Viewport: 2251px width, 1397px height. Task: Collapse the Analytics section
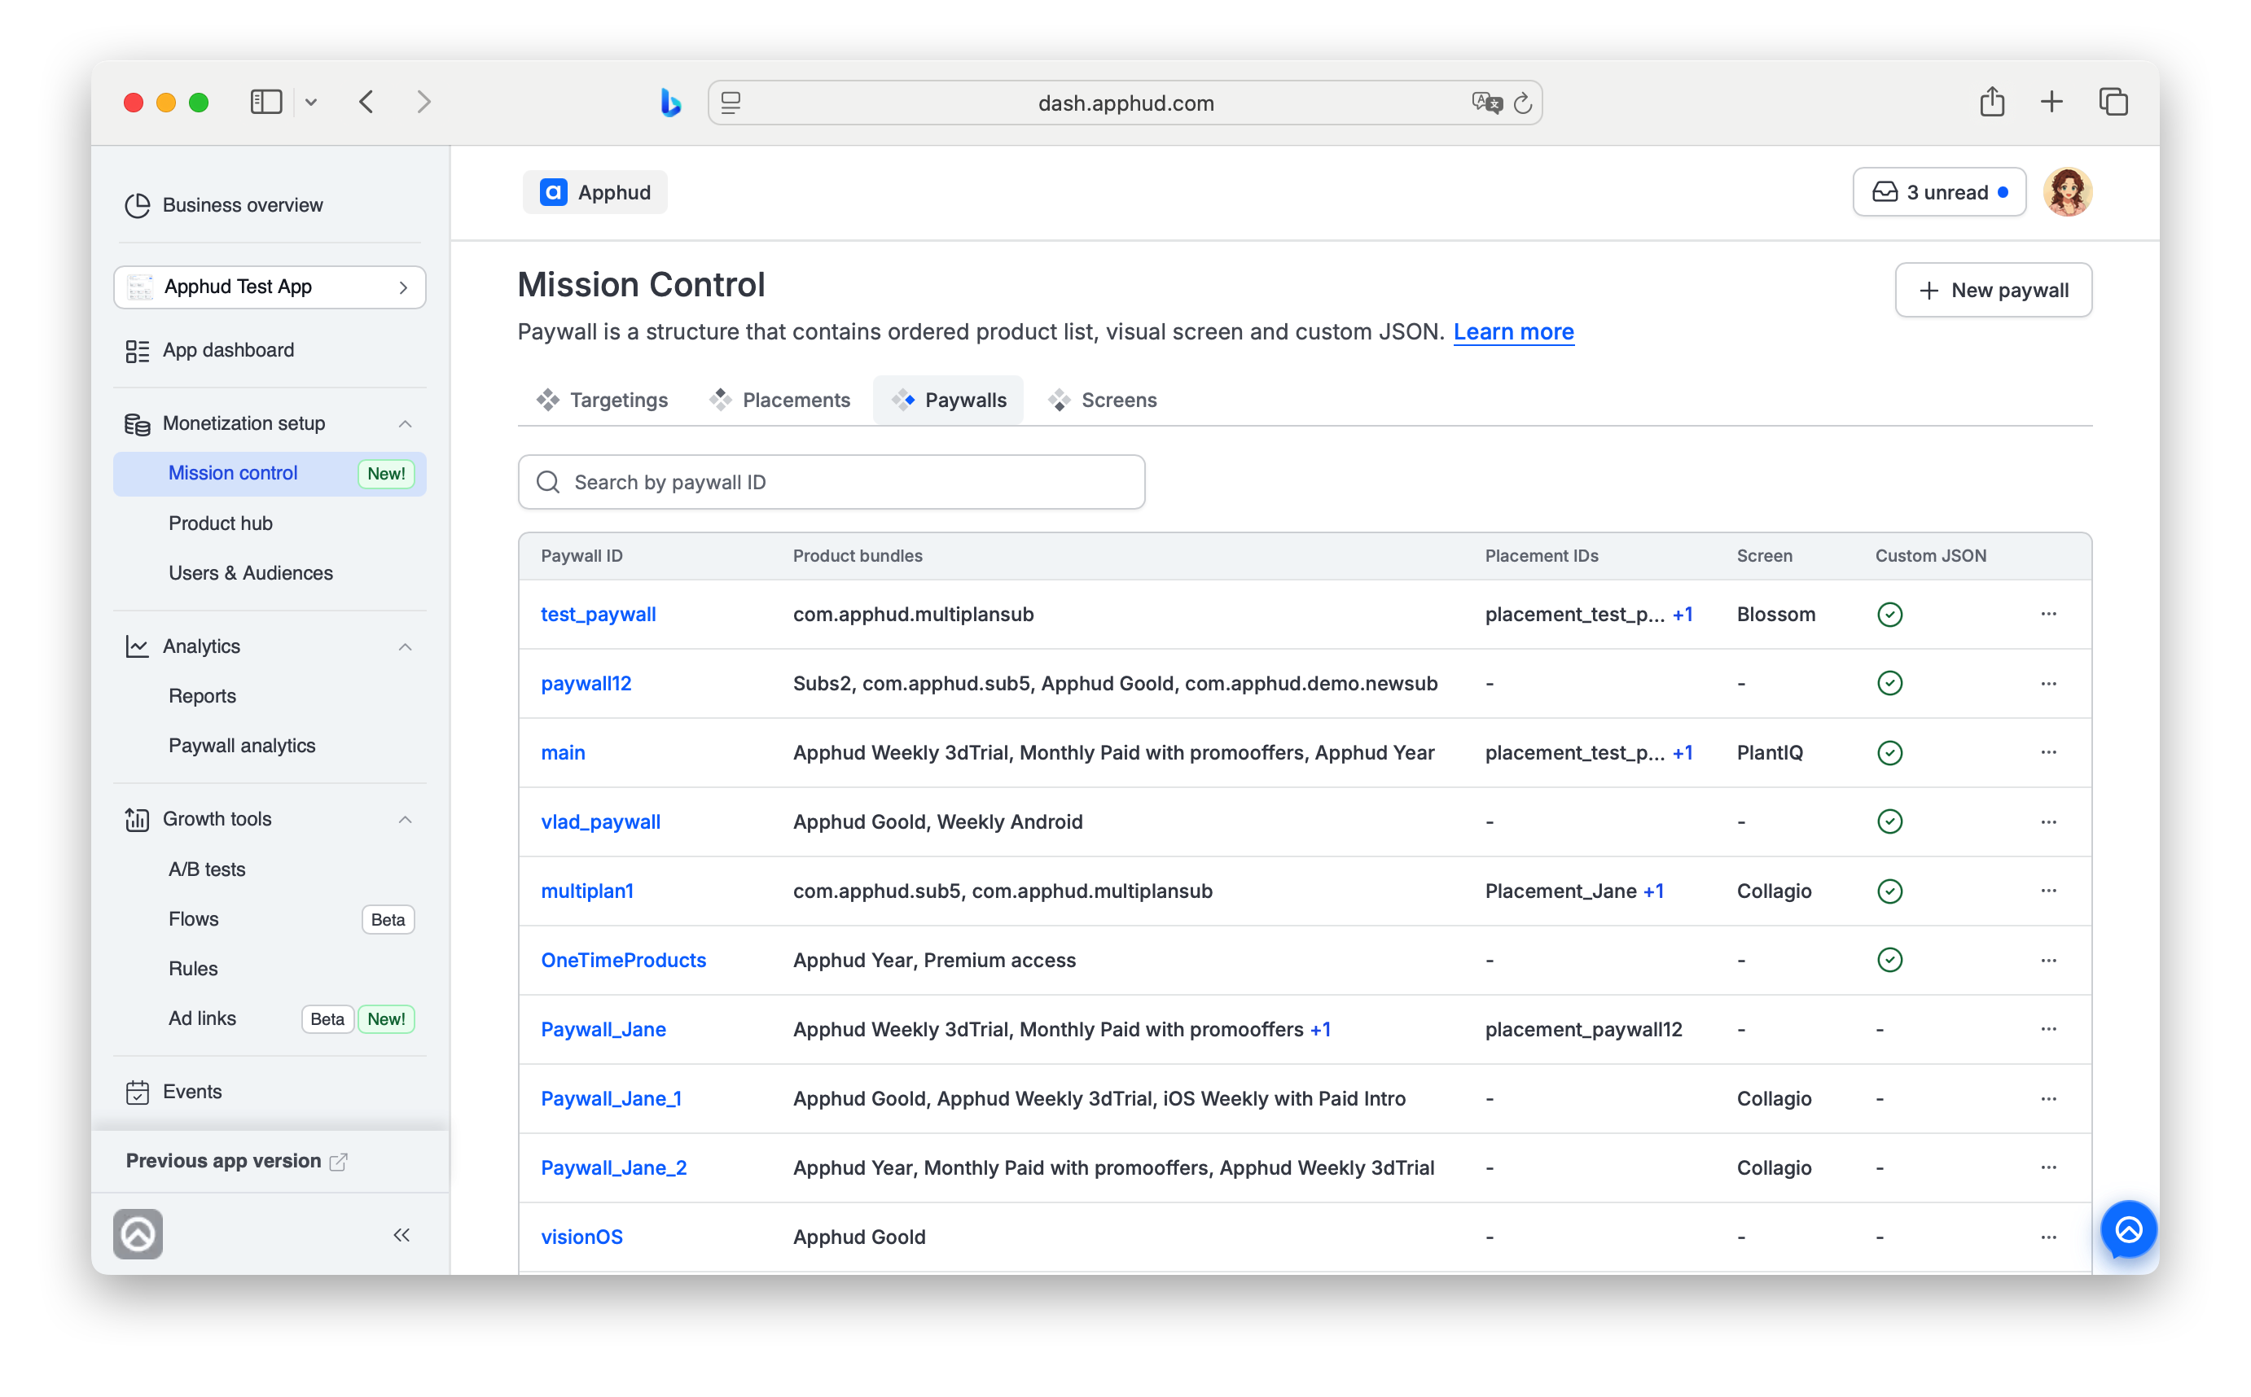pos(405,646)
